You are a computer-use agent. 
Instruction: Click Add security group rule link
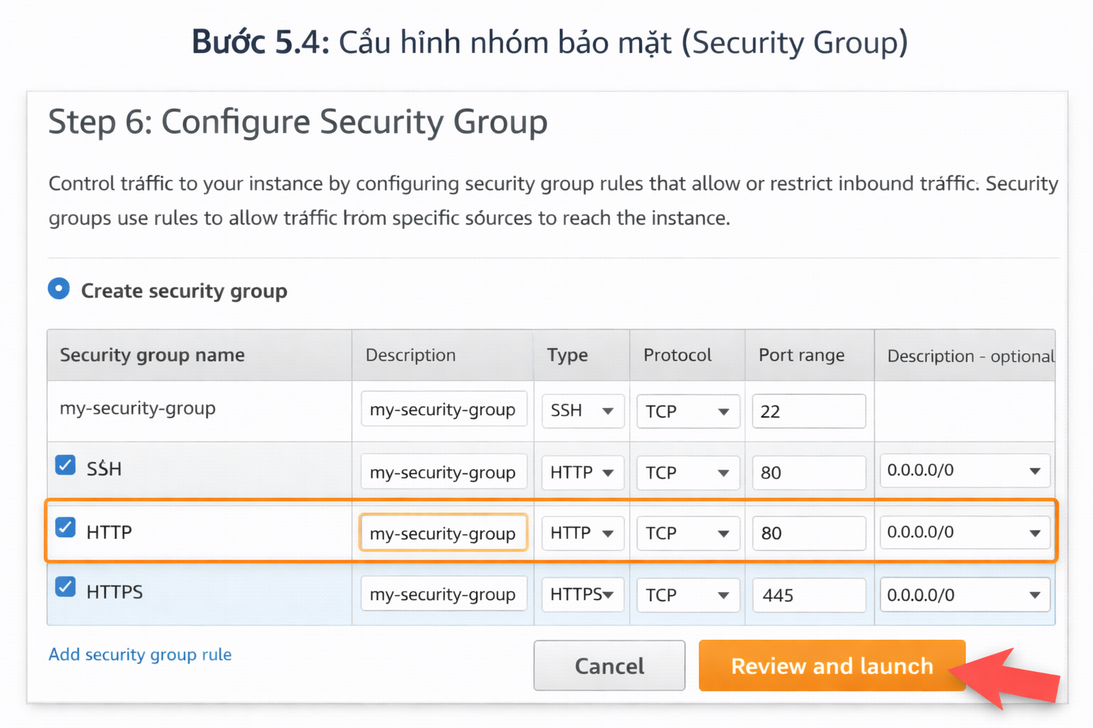pyautogui.click(x=140, y=654)
